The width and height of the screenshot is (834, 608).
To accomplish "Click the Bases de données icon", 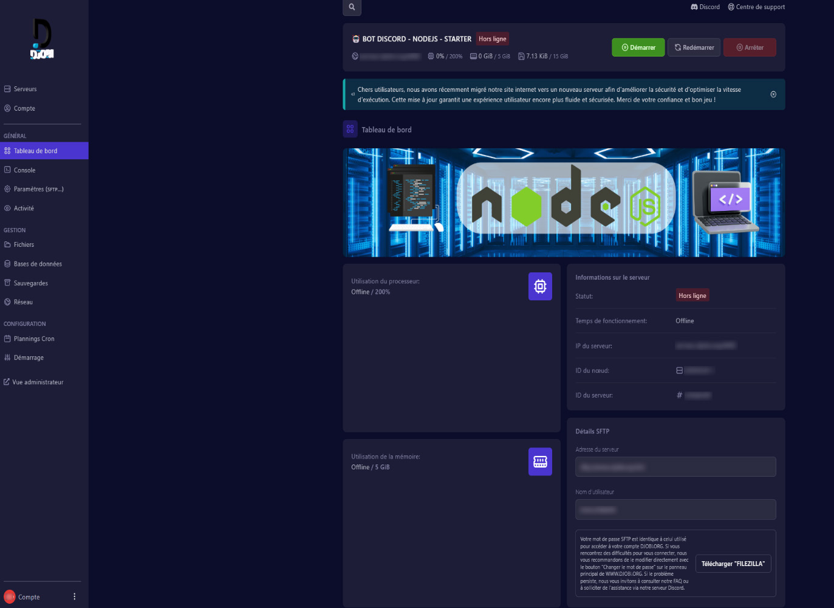I will point(7,264).
